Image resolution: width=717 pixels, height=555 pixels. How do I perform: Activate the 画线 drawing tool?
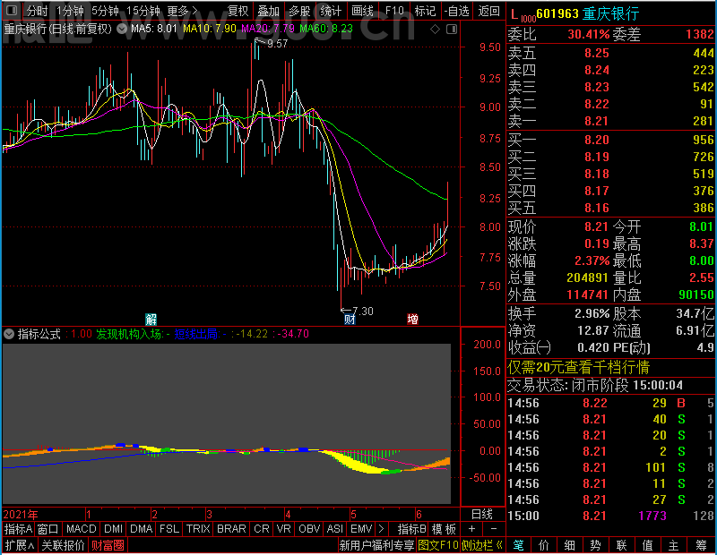[362, 11]
